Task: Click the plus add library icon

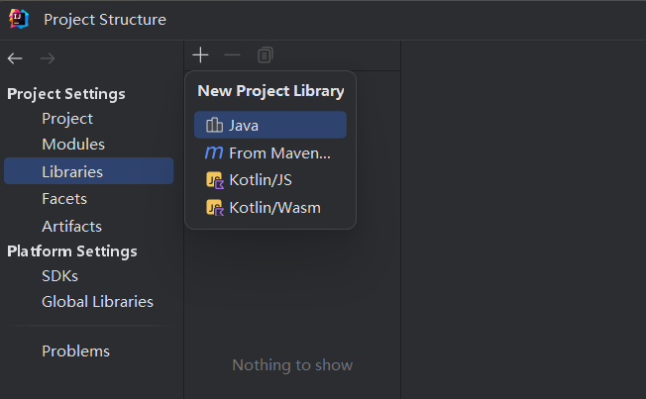Action: click(x=201, y=55)
